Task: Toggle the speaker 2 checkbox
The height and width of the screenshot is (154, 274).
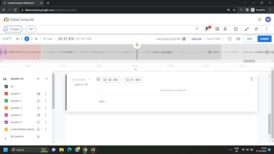Action: 6,101
